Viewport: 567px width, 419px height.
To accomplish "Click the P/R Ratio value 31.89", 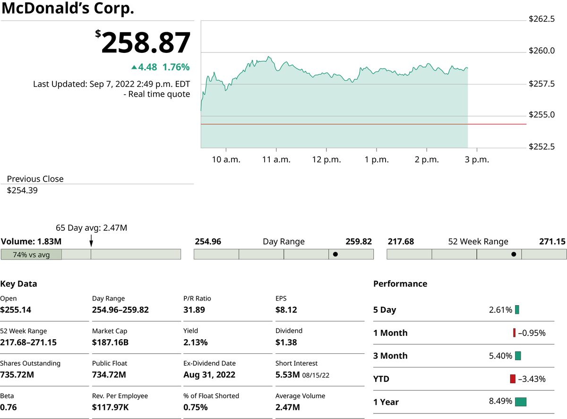I will (x=194, y=310).
